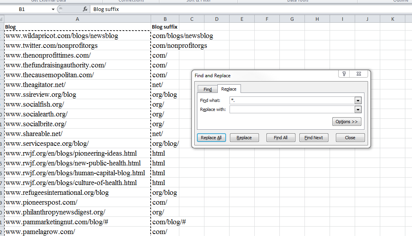The image size is (412, 236).
Task: Click the Replace All button
Action: point(211,137)
